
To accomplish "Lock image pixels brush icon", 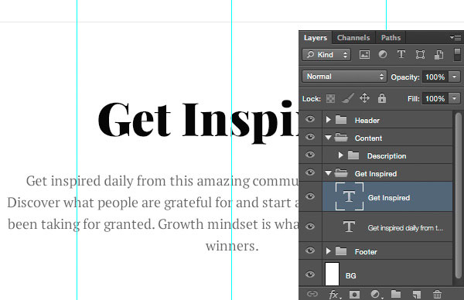I will pos(348,98).
